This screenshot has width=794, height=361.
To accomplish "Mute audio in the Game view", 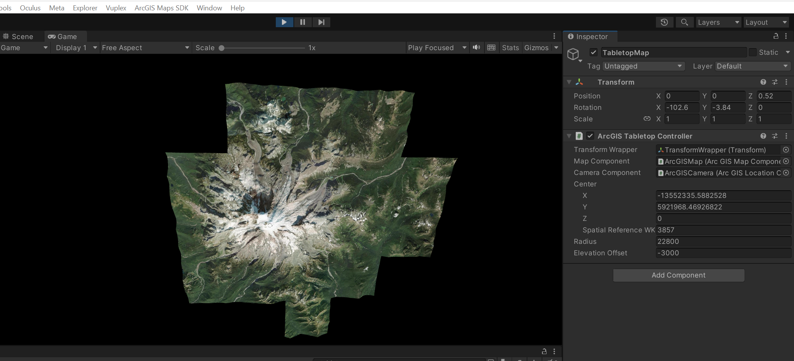I will point(476,47).
